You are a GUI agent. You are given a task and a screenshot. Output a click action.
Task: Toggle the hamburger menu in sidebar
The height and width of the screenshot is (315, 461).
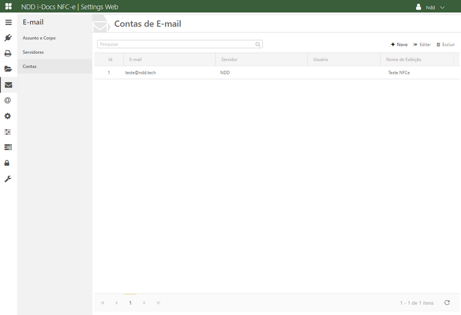tap(8, 22)
